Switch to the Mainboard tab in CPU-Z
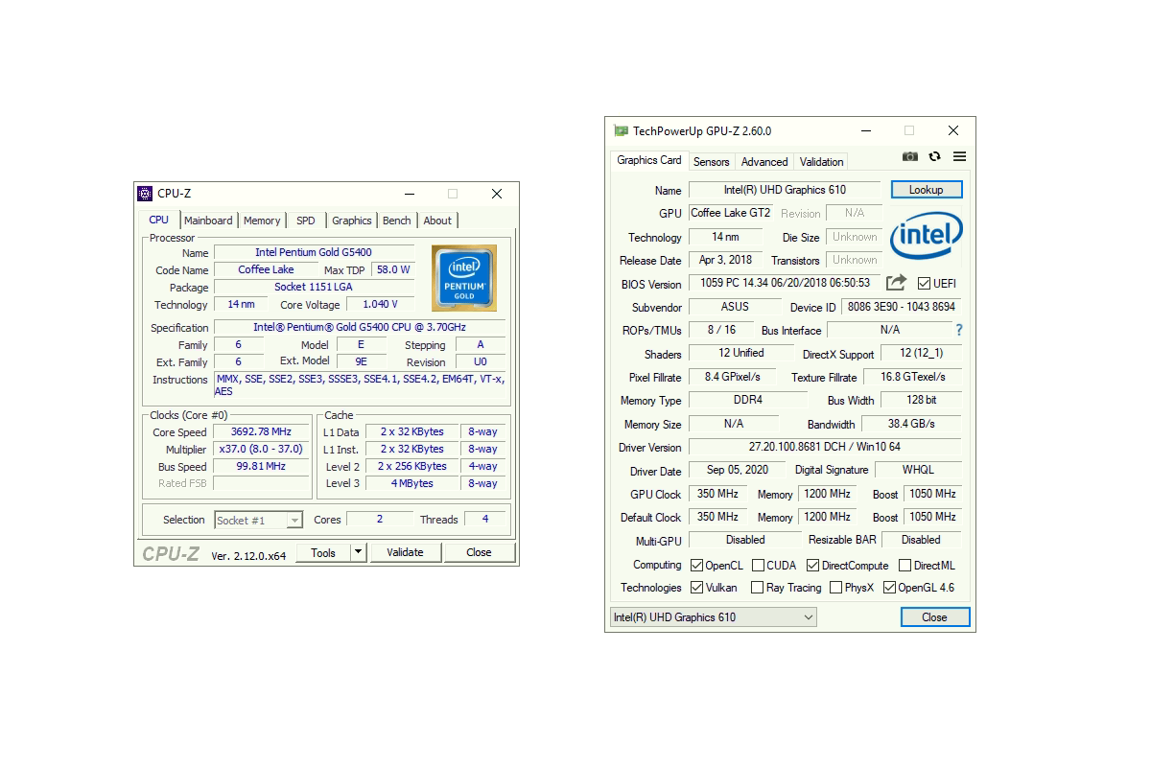 click(x=208, y=221)
